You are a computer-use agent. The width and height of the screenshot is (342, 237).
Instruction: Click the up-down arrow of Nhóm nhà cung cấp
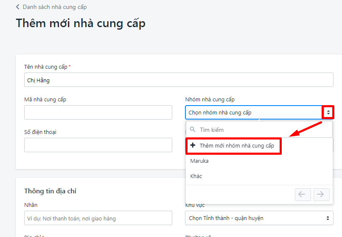click(x=328, y=112)
